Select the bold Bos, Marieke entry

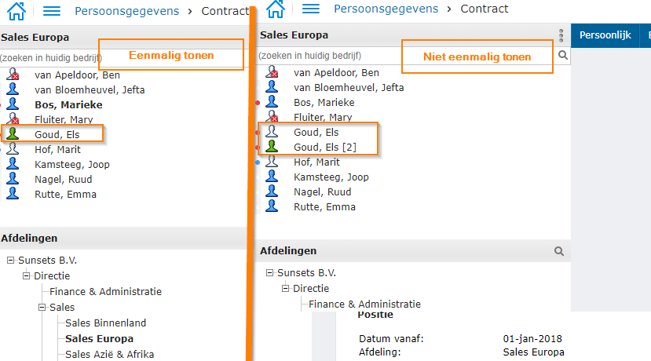pyautogui.click(x=68, y=104)
